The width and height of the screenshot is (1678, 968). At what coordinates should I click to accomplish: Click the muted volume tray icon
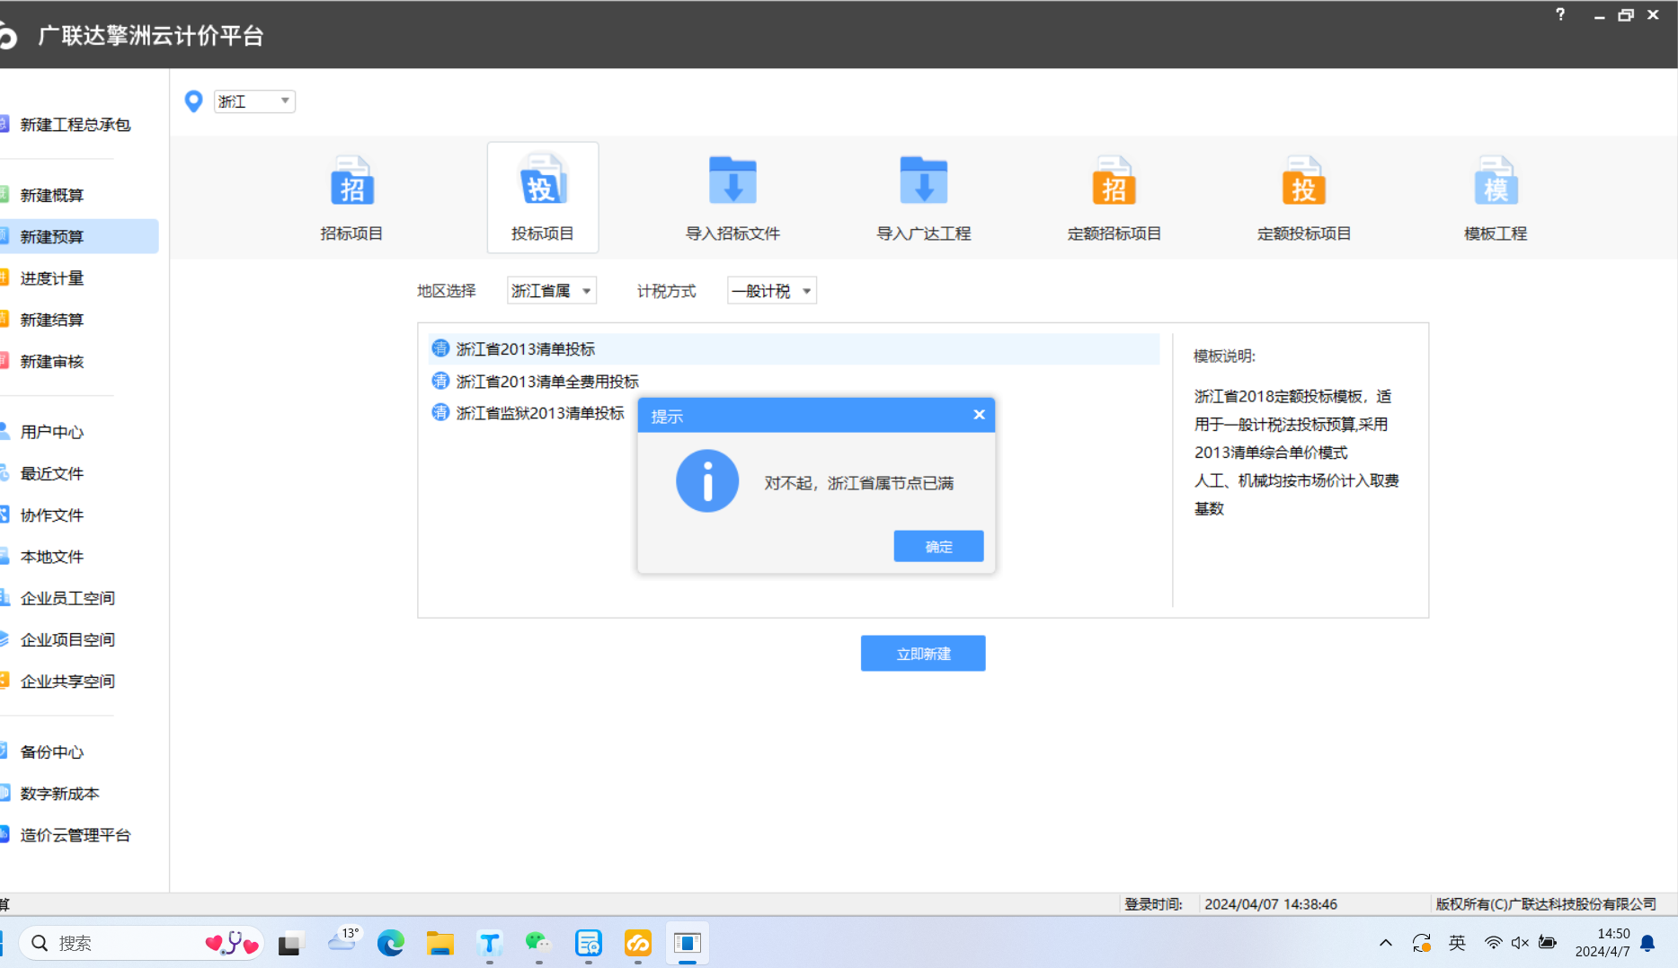click(x=1520, y=943)
